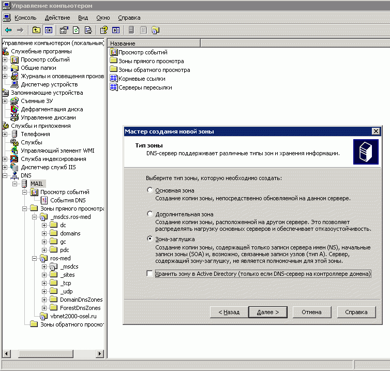Image resolution: width=390 pixels, height=371 pixels.
Task: Click the Далее button in wizard
Action: pyautogui.click(x=268, y=312)
